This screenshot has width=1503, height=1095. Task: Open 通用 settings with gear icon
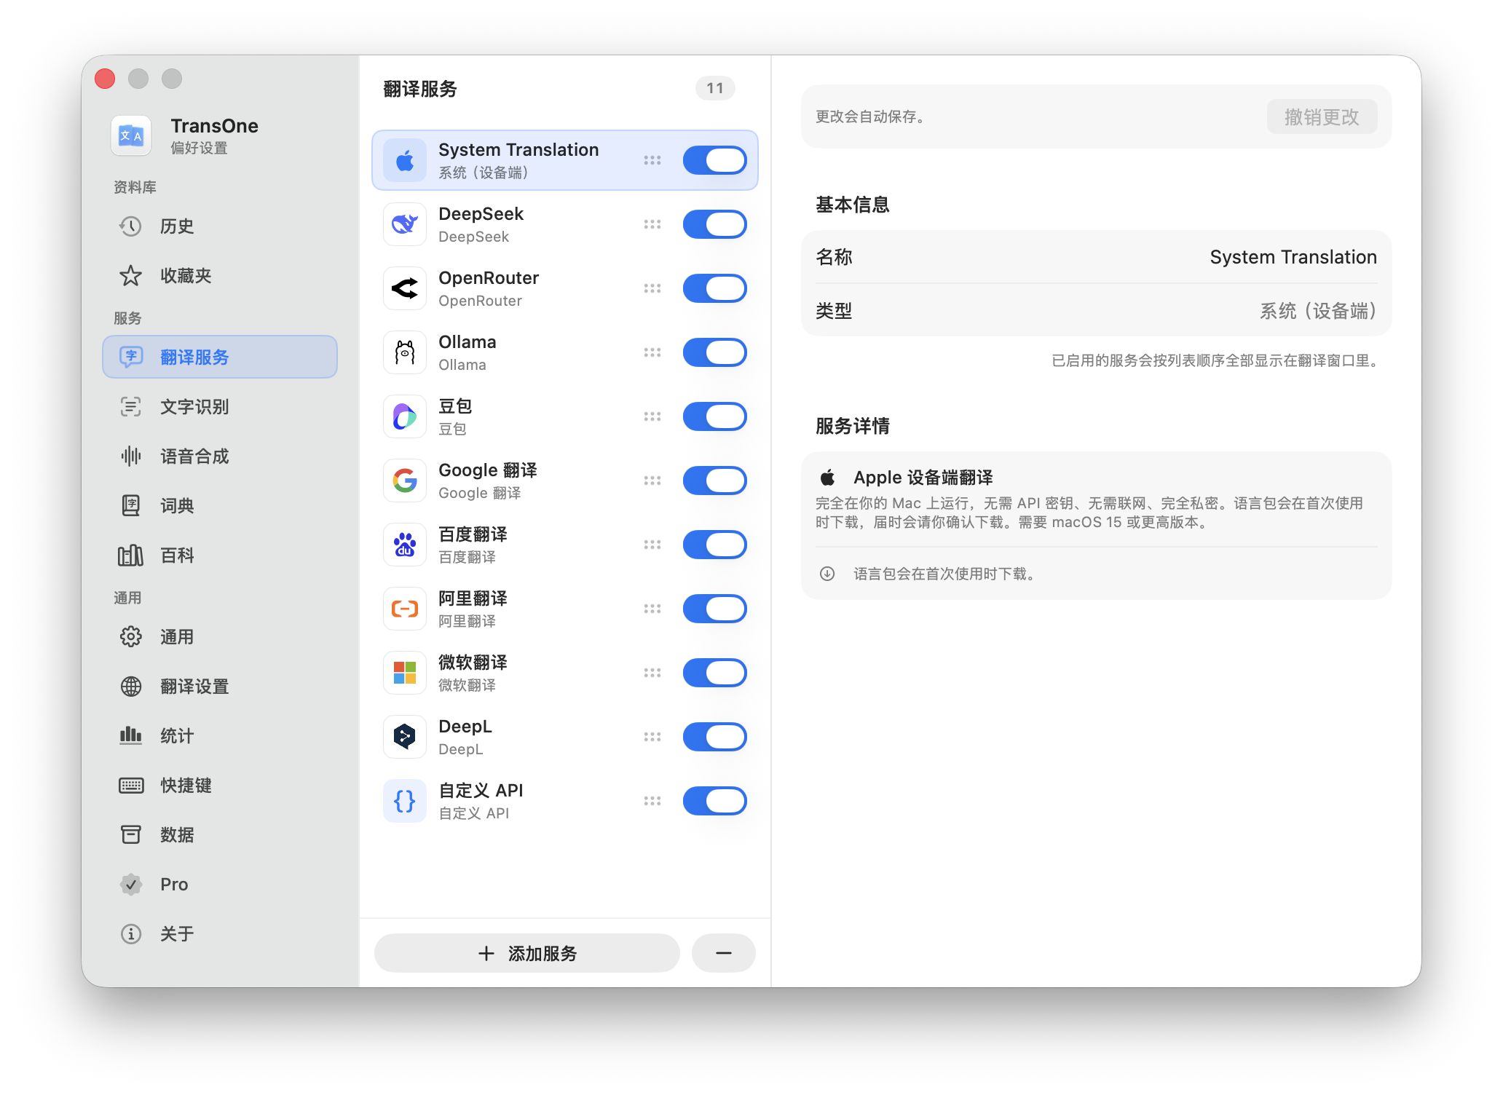[x=220, y=636]
